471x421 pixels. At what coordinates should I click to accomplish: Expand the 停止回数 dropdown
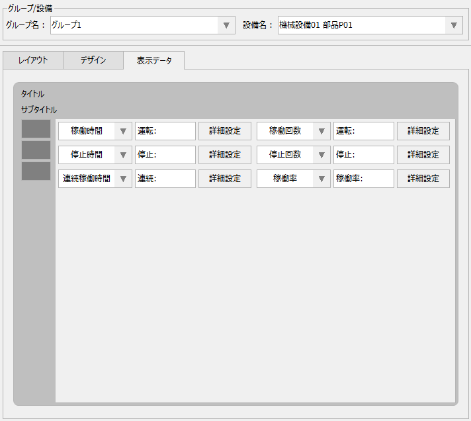294,155
